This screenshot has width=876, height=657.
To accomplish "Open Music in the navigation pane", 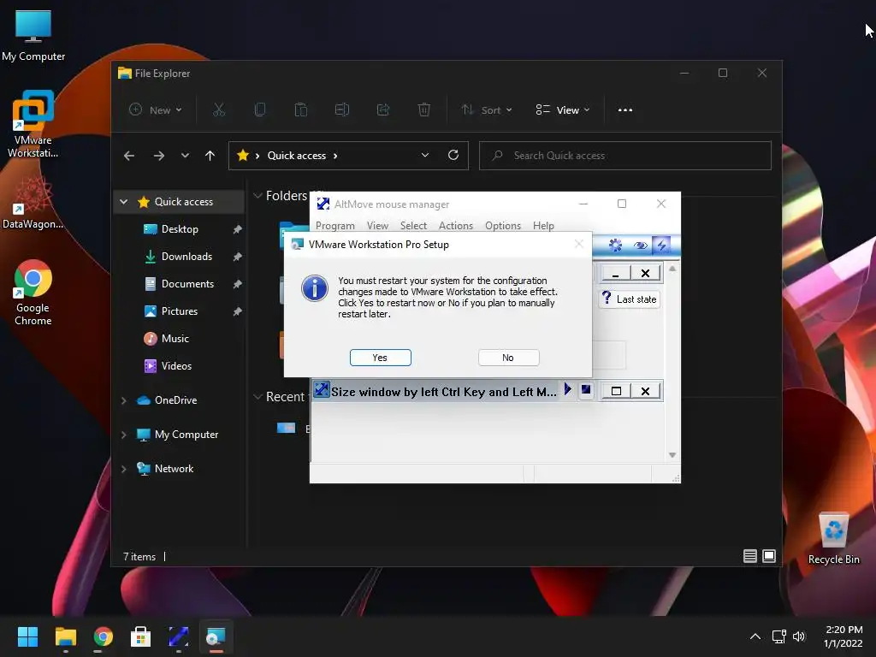I will (x=175, y=339).
